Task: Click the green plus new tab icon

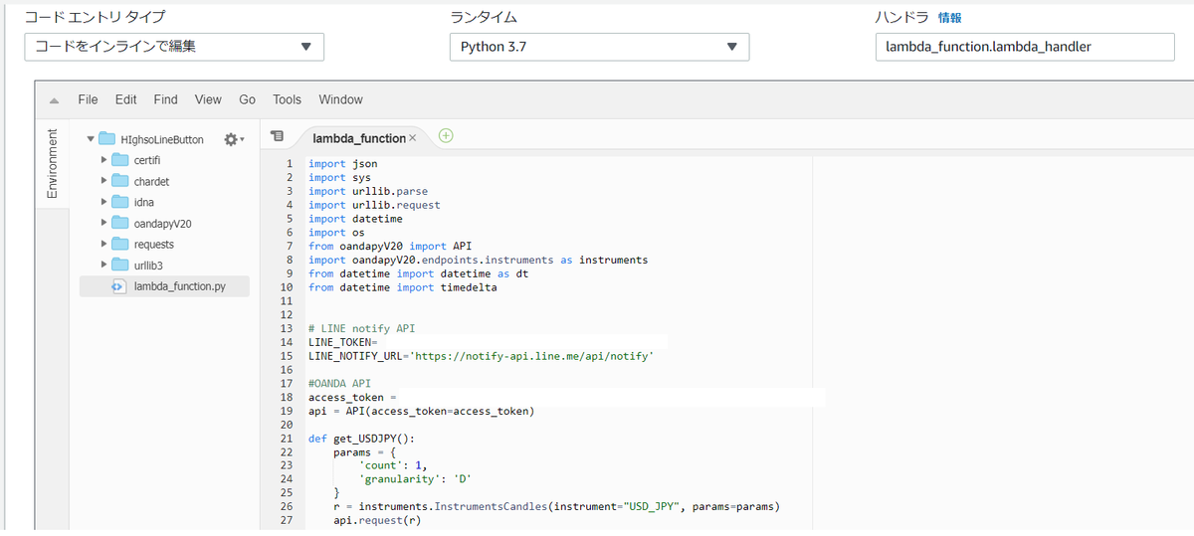Action: [446, 136]
